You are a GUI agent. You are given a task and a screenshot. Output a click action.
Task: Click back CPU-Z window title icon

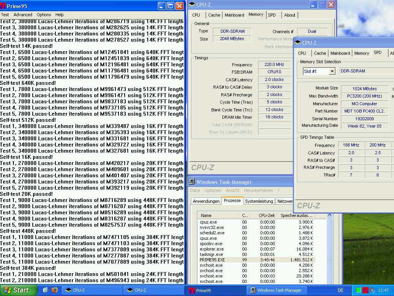coord(192,4)
